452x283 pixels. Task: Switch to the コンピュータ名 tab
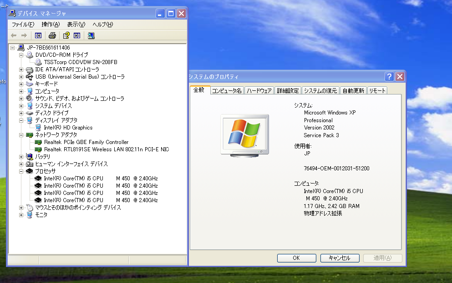(x=227, y=90)
